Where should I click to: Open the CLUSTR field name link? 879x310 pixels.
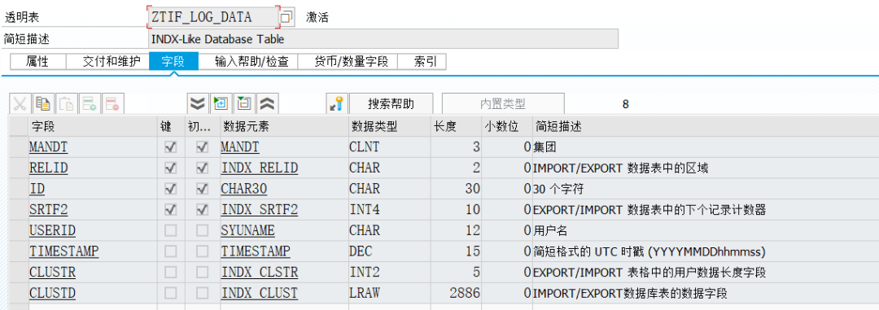click(x=52, y=273)
